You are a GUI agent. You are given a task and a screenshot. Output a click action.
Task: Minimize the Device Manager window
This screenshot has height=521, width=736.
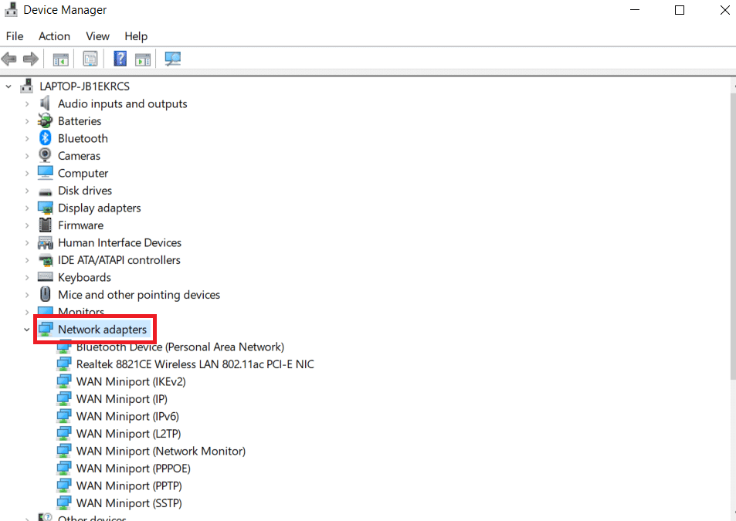pos(635,10)
